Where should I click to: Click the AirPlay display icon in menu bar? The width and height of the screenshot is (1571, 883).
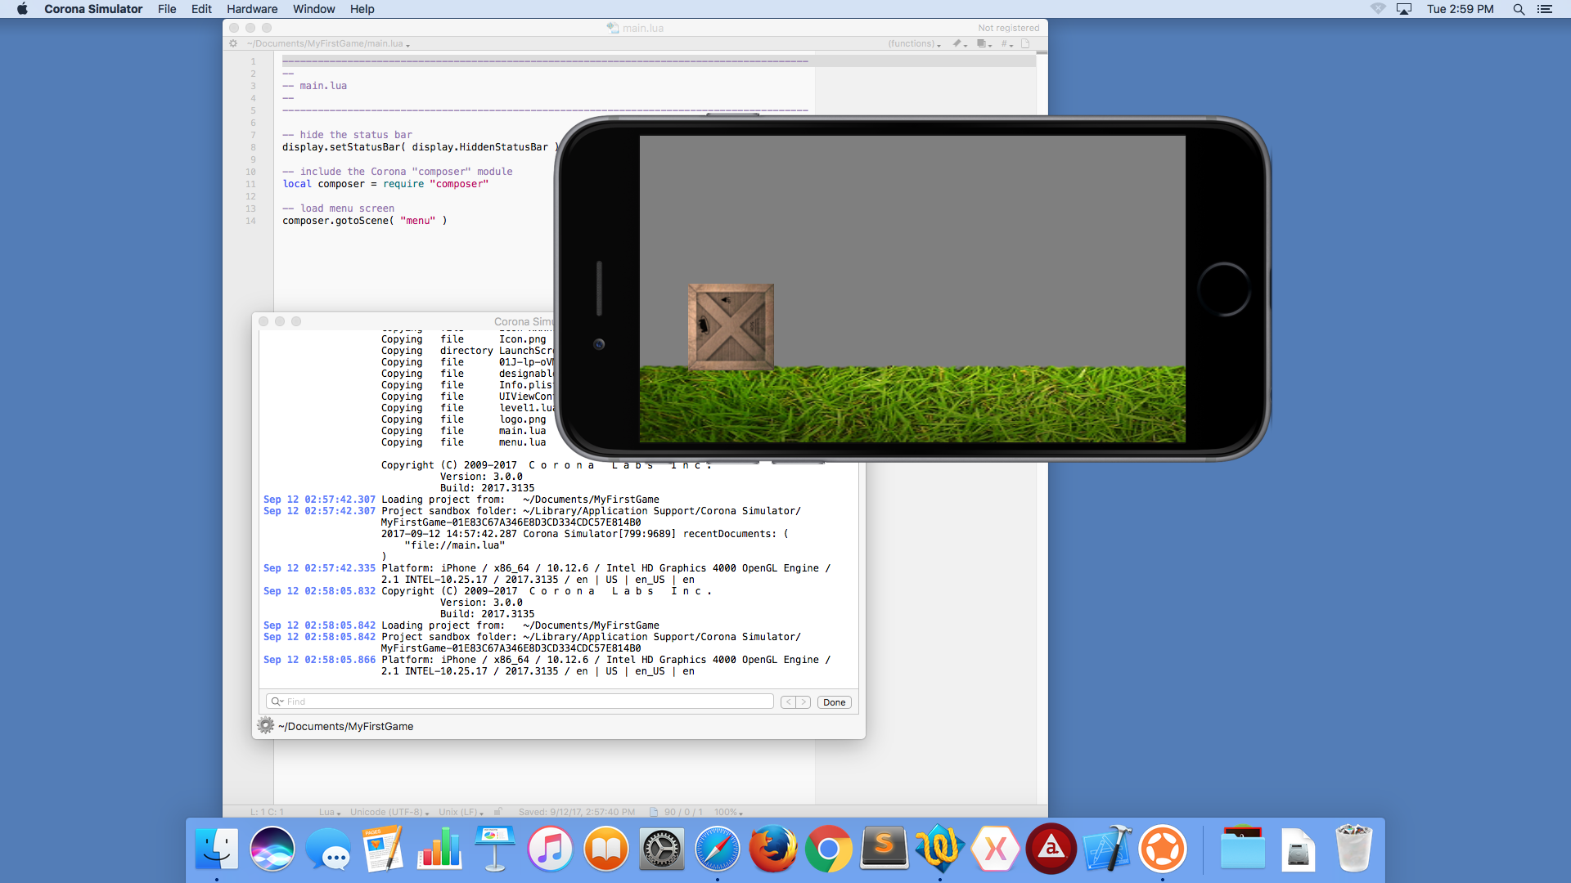tap(1404, 9)
